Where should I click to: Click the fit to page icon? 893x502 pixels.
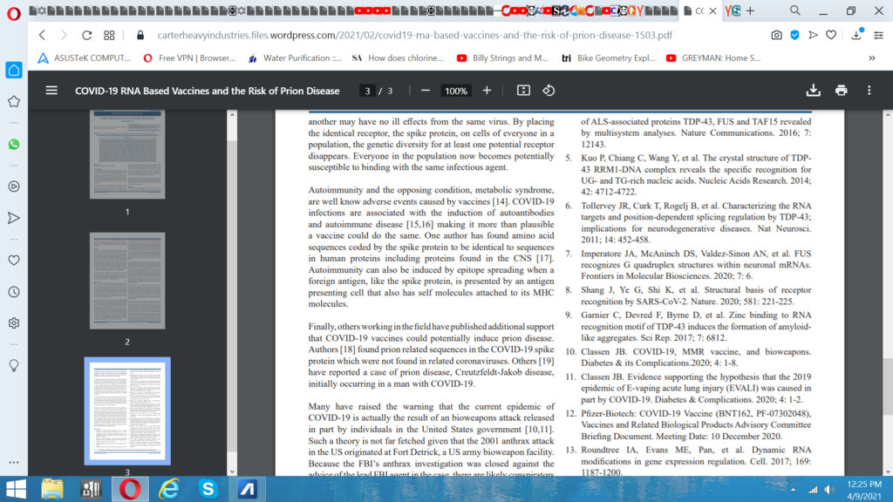(x=523, y=91)
